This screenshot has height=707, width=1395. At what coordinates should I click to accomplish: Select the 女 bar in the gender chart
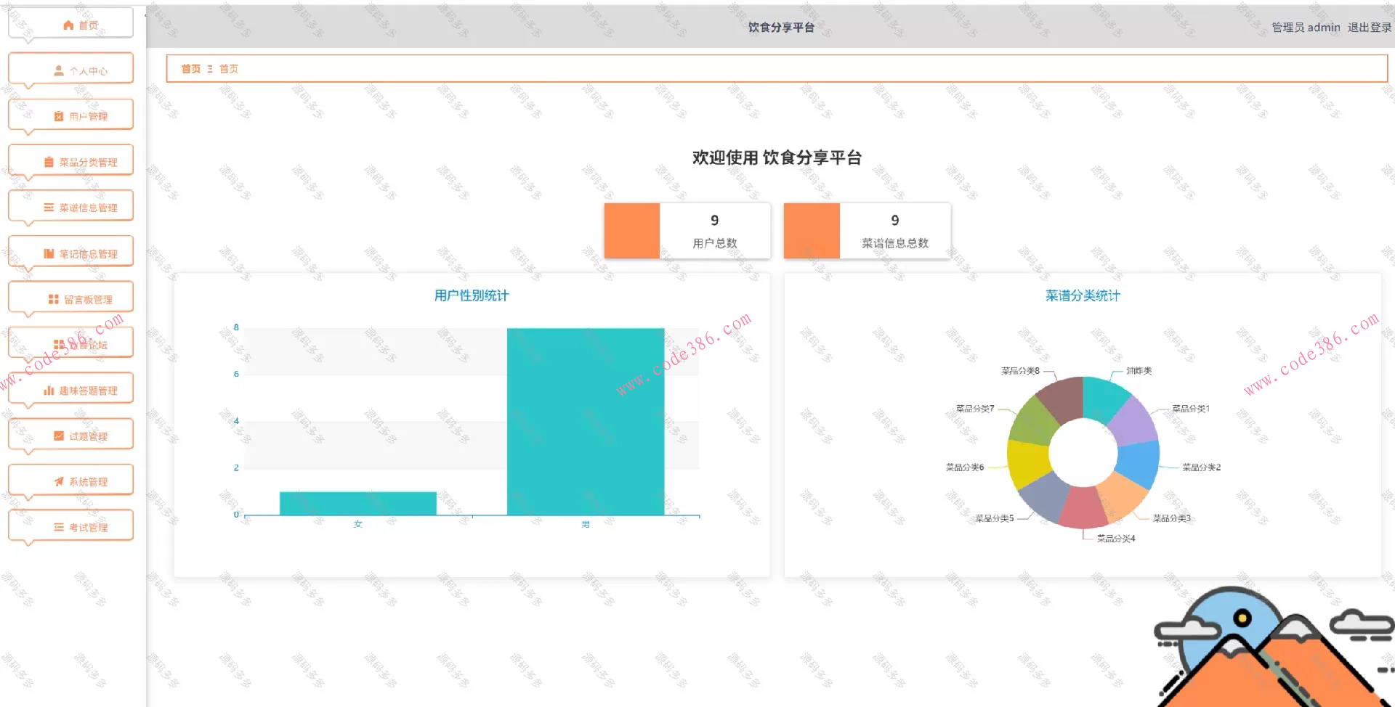(358, 504)
